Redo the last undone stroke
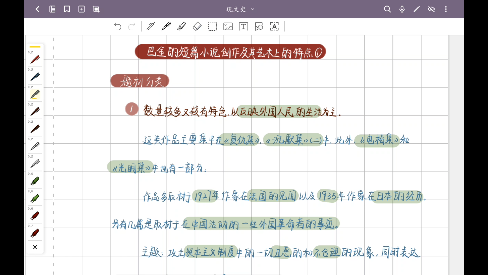 pos(132,26)
